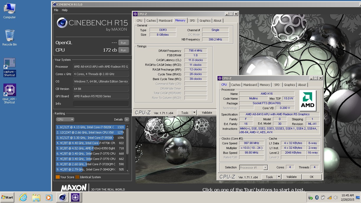Switch to CPU-Z taskbar button
361x203 pixels.
[75, 197]
